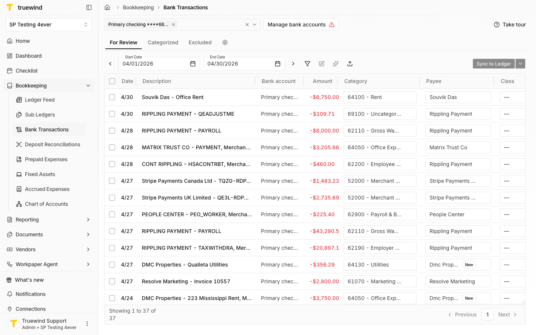536x335 pixels.
Task: Remove the Primary checking account chip
Action: pos(173,25)
